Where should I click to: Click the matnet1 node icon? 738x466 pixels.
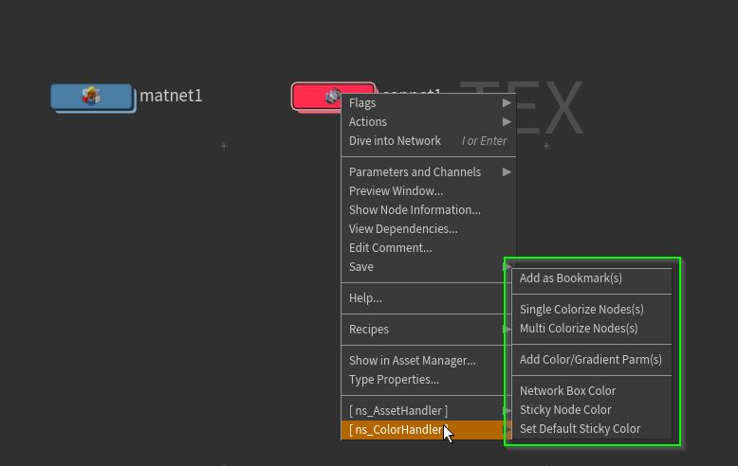[91, 96]
